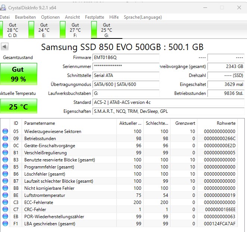Click the Rohwerte column header
Screen dimensions: 247x232
pos(217,123)
